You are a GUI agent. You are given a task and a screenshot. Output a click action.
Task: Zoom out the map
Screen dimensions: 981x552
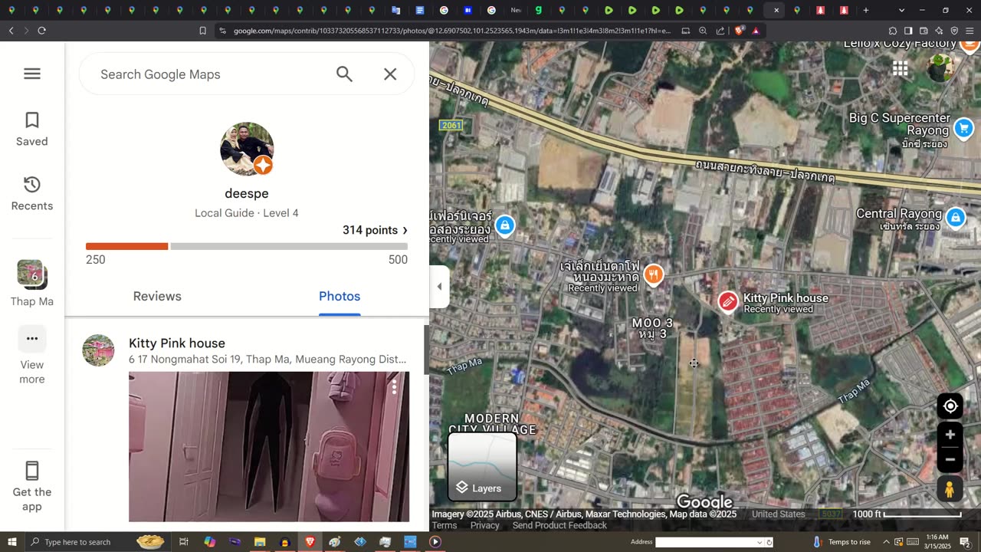coord(950,459)
